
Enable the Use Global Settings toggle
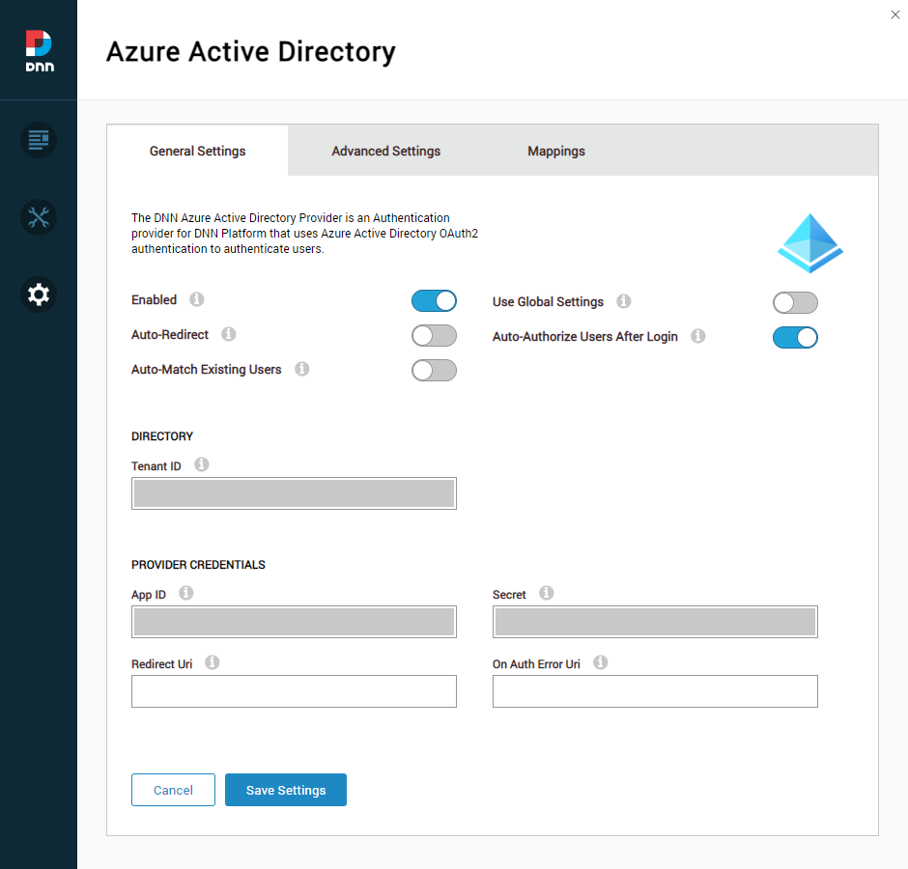coord(795,303)
